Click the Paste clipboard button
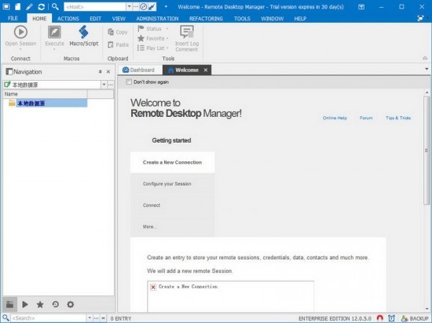 click(118, 45)
